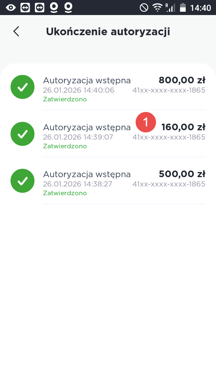Select the 800,00 zł amount
Screen dimensions: 216x385
point(182,80)
